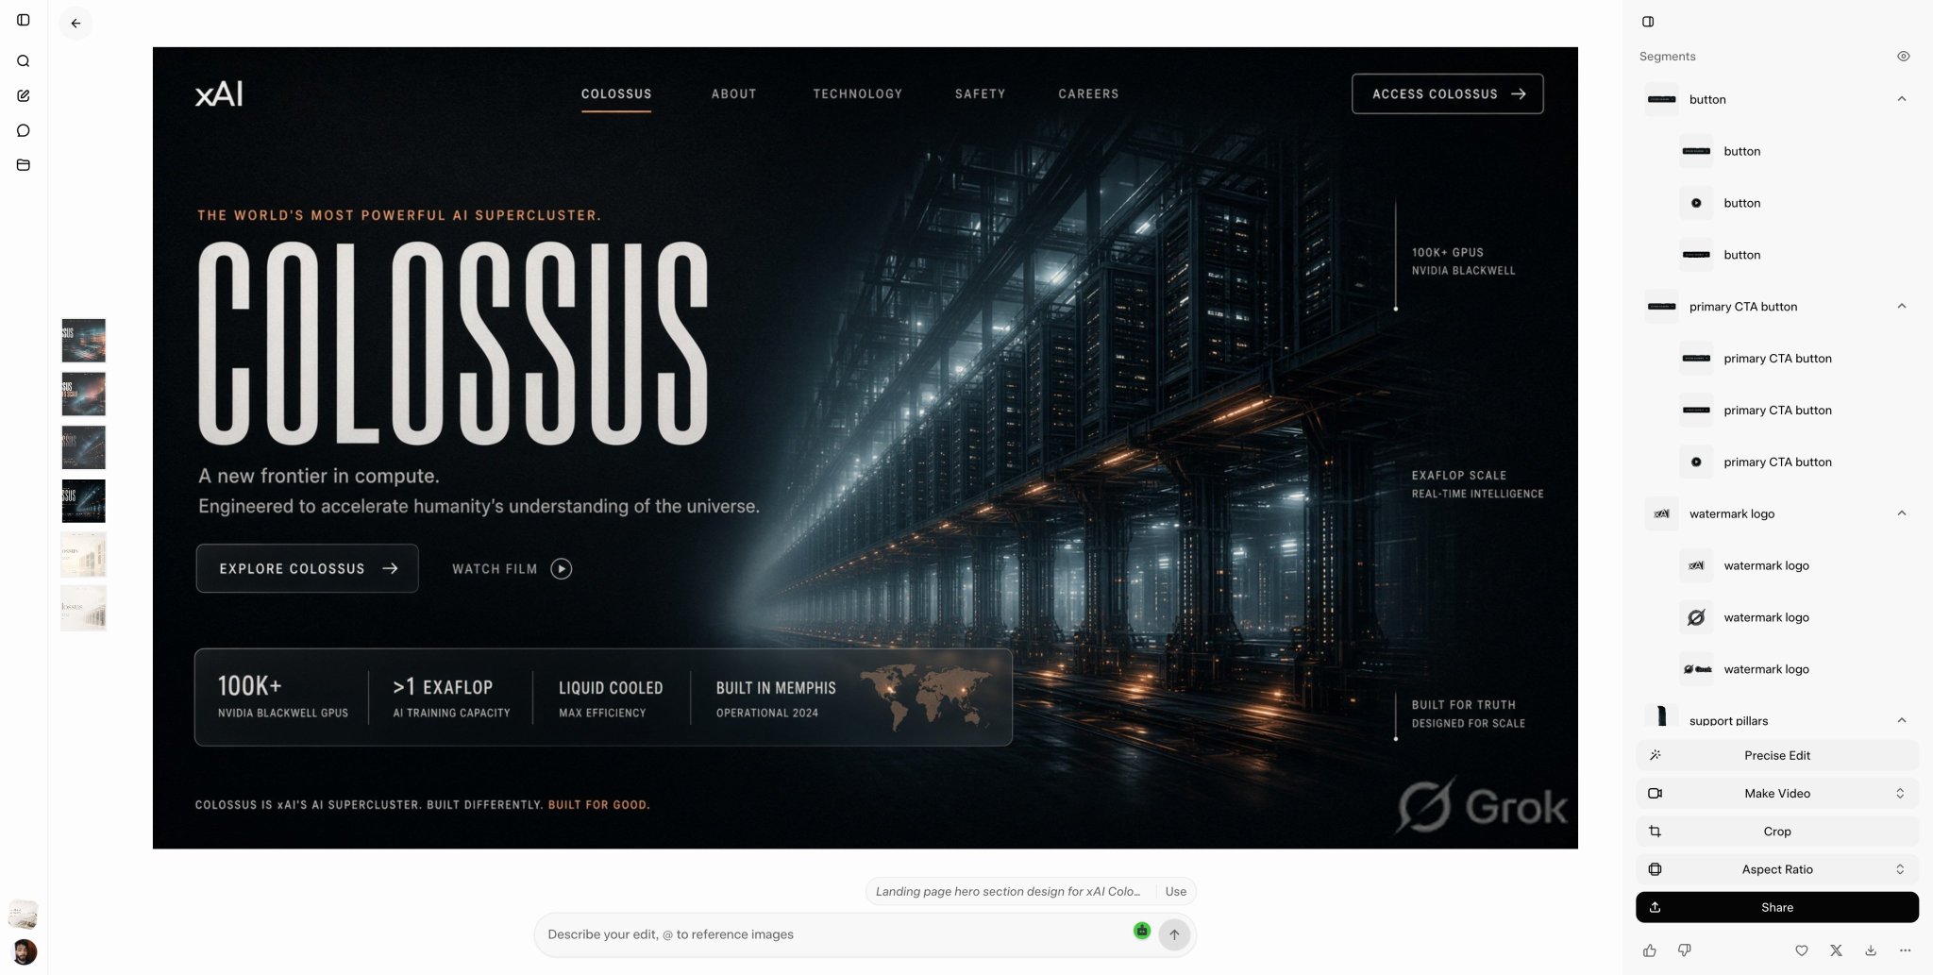
Task: Submit the edit with up arrow button
Action: [1174, 934]
